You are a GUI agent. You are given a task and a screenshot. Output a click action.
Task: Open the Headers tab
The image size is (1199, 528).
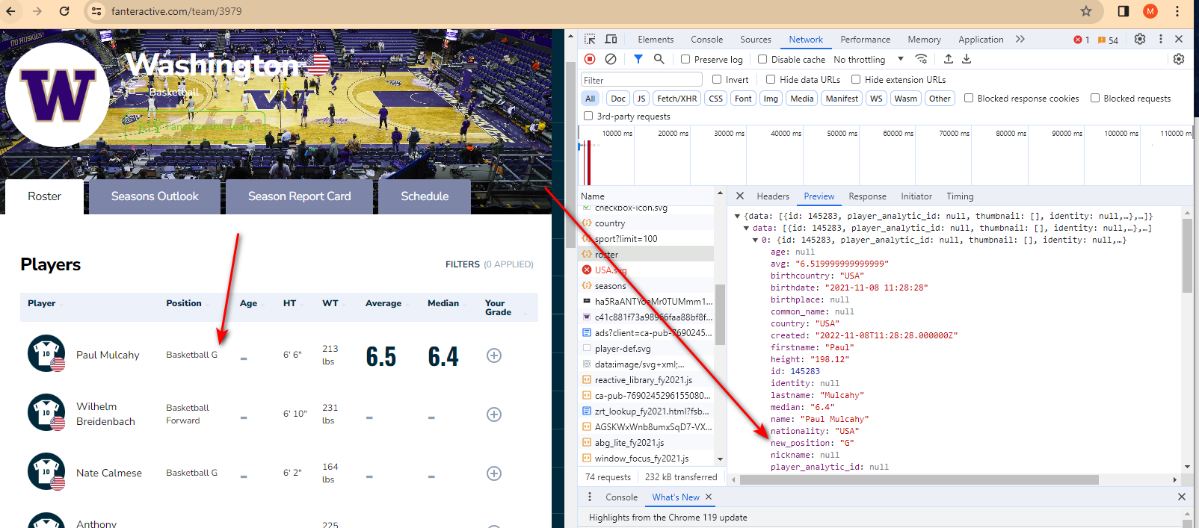click(773, 196)
